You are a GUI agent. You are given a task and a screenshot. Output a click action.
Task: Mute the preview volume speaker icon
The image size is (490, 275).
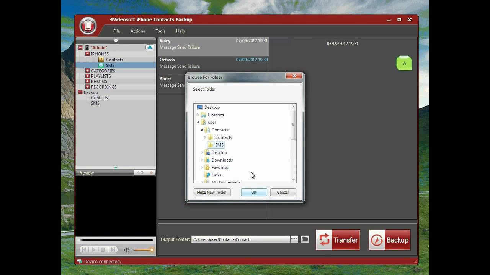pos(126,250)
